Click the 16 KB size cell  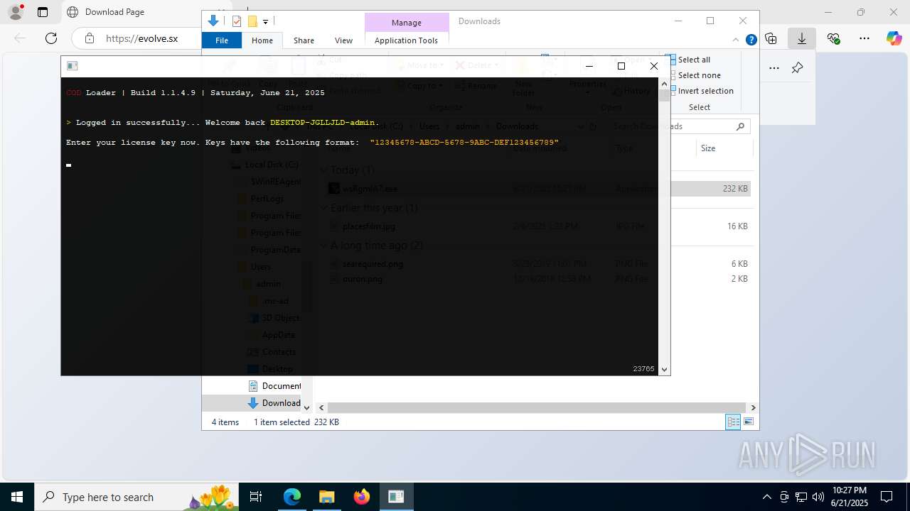coord(737,226)
